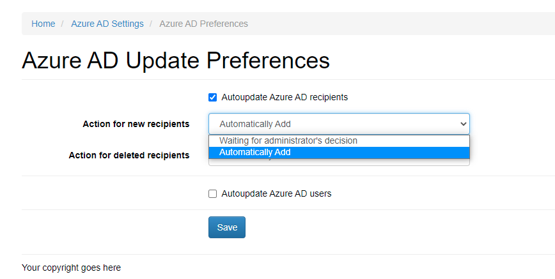The width and height of the screenshot is (555, 279).
Task: Click the Autoupdate Azure AD recipients label text
Action: [284, 98]
